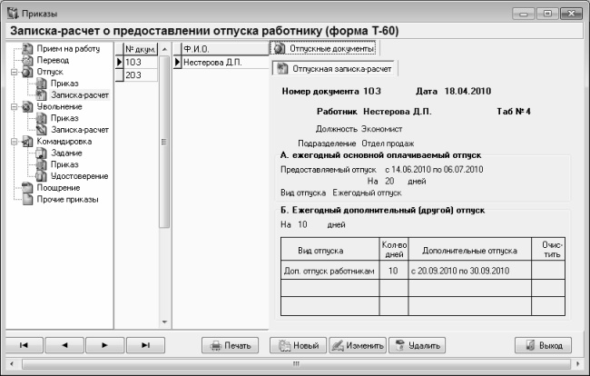This screenshot has width=590, height=376.
Task: Open the Отпускные документы tab
Action: (324, 47)
